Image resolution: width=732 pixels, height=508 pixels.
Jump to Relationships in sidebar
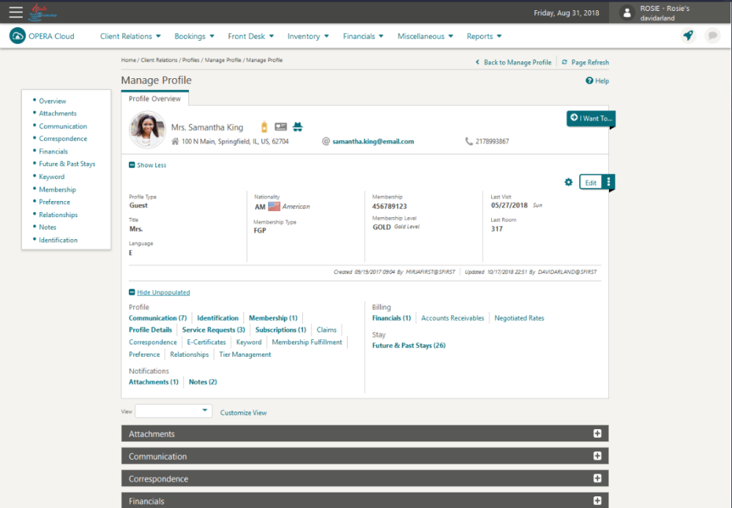pos(59,214)
